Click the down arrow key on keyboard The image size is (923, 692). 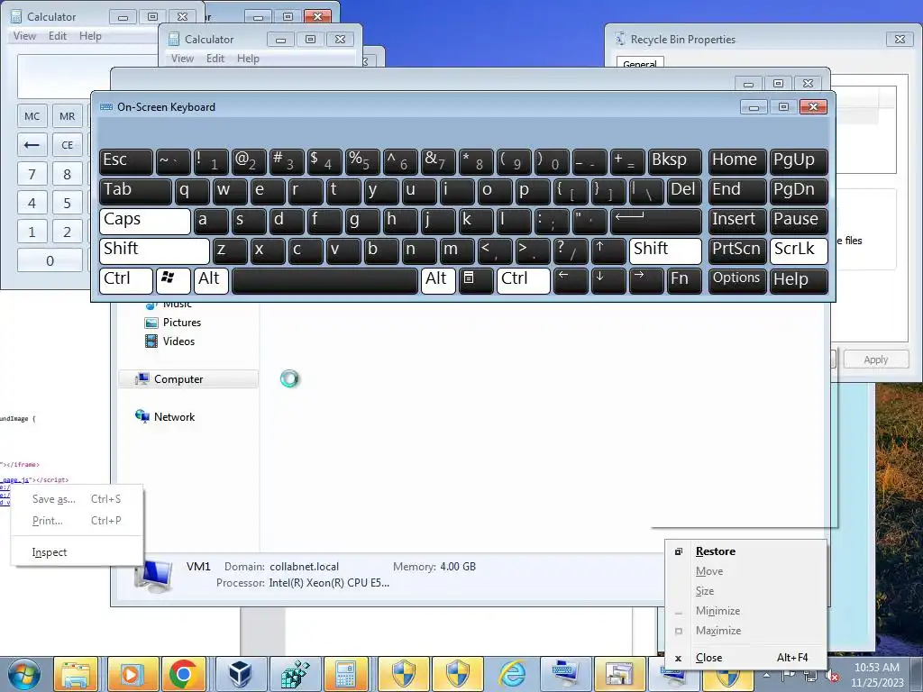point(608,280)
